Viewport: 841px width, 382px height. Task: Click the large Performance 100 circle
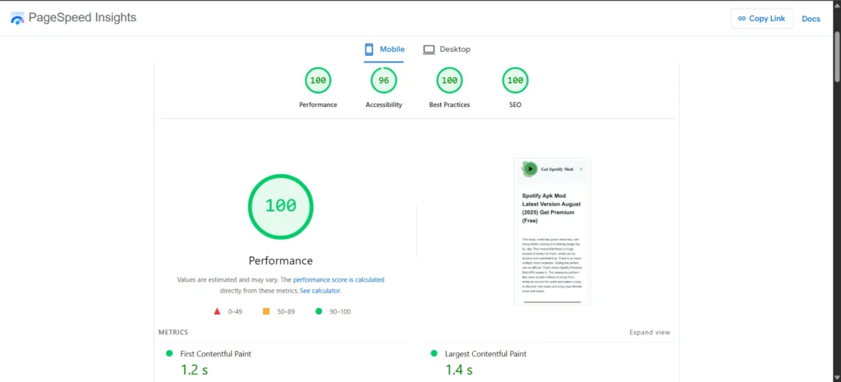(281, 206)
